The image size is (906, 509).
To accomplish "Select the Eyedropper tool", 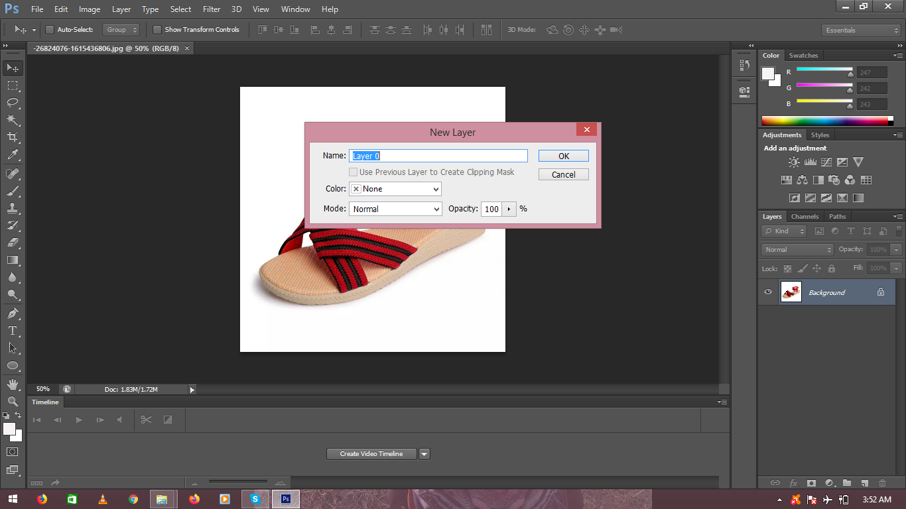I will pyautogui.click(x=13, y=155).
